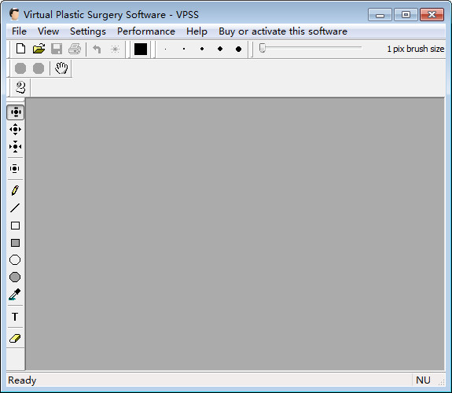Click the brush size slider handle
Screen dimensions: 452x393
[262, 48]
